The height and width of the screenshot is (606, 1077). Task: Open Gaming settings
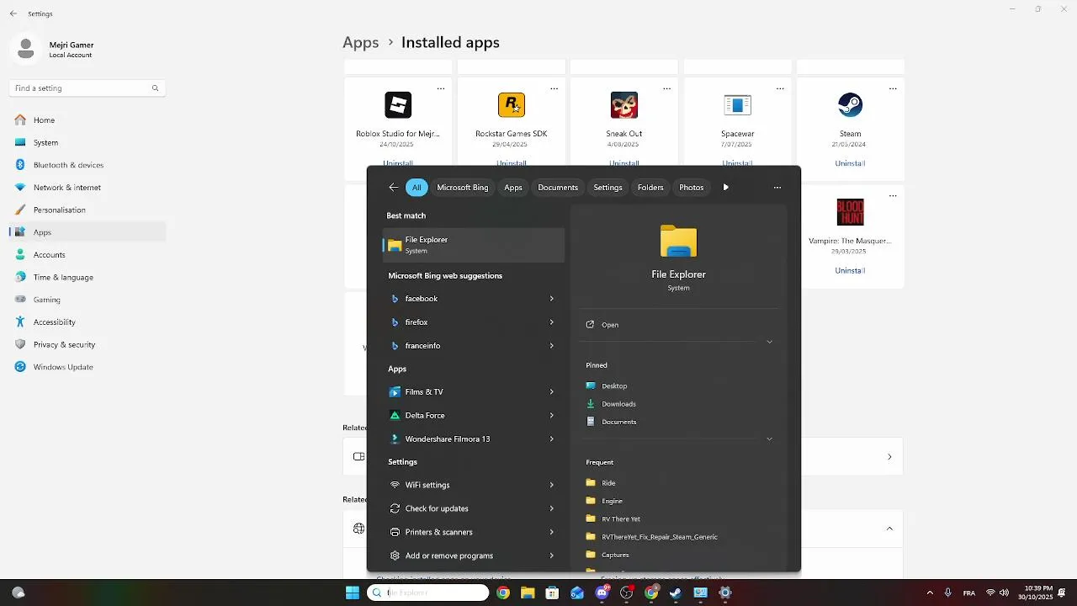pyautogui.click(x=88, y=300)
